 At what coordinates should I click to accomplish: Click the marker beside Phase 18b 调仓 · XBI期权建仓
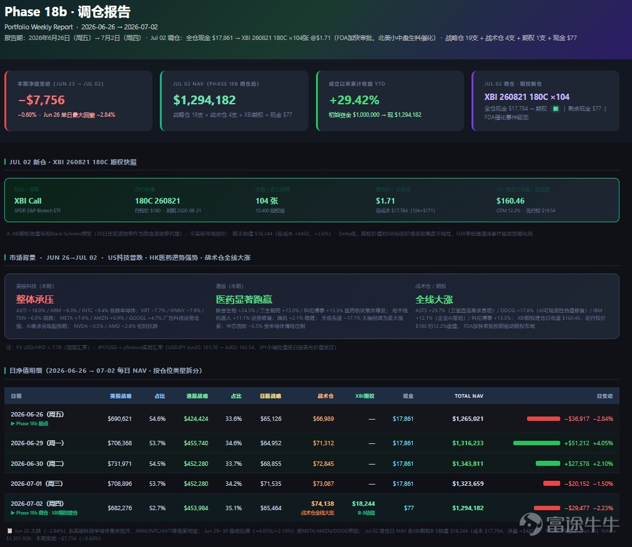[13, 513]
